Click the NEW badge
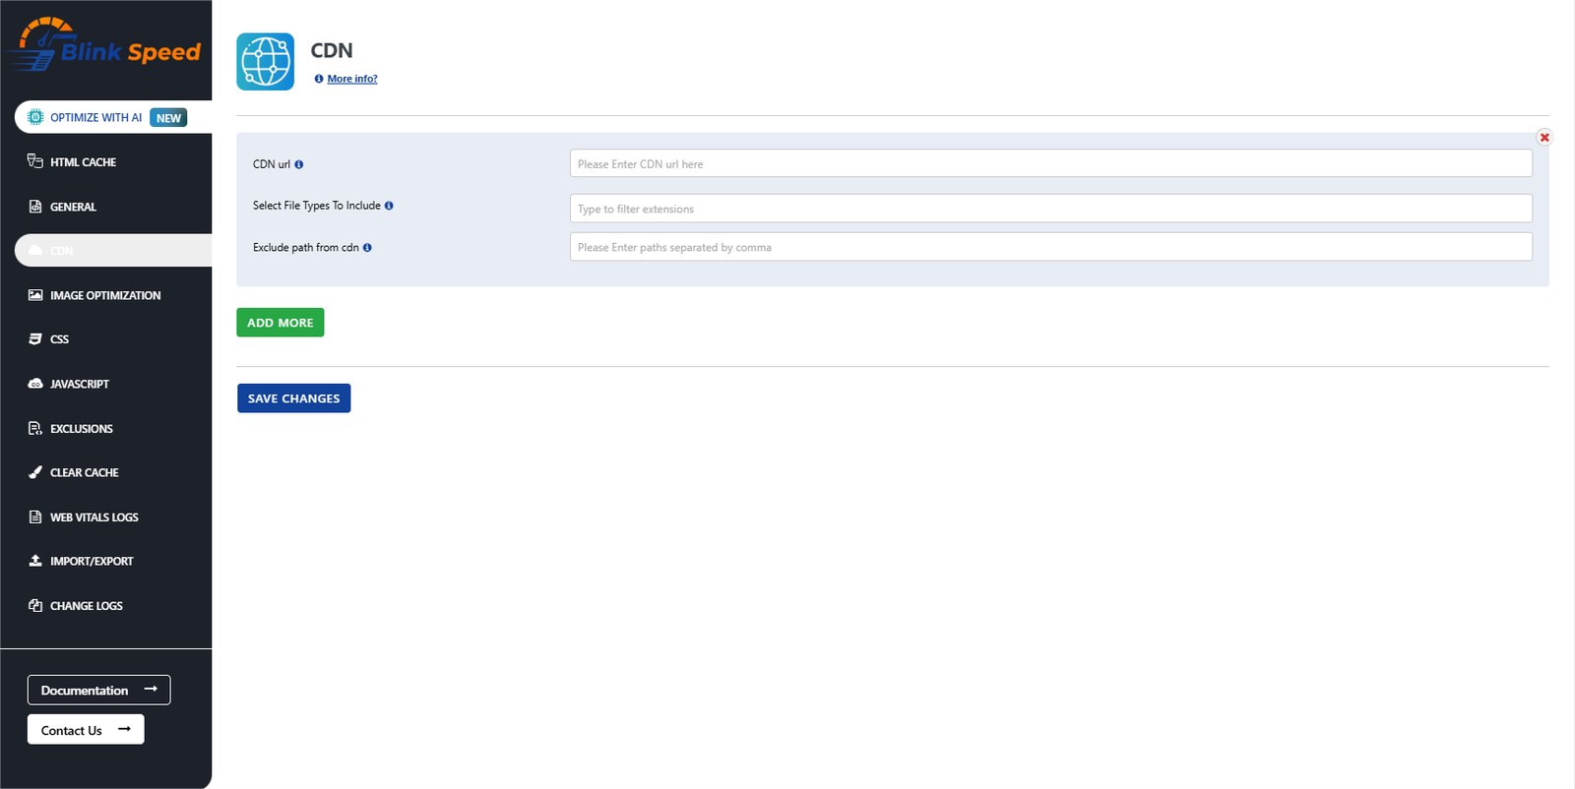This screenshot has width=1575, height=789. [x=168, y=118]
